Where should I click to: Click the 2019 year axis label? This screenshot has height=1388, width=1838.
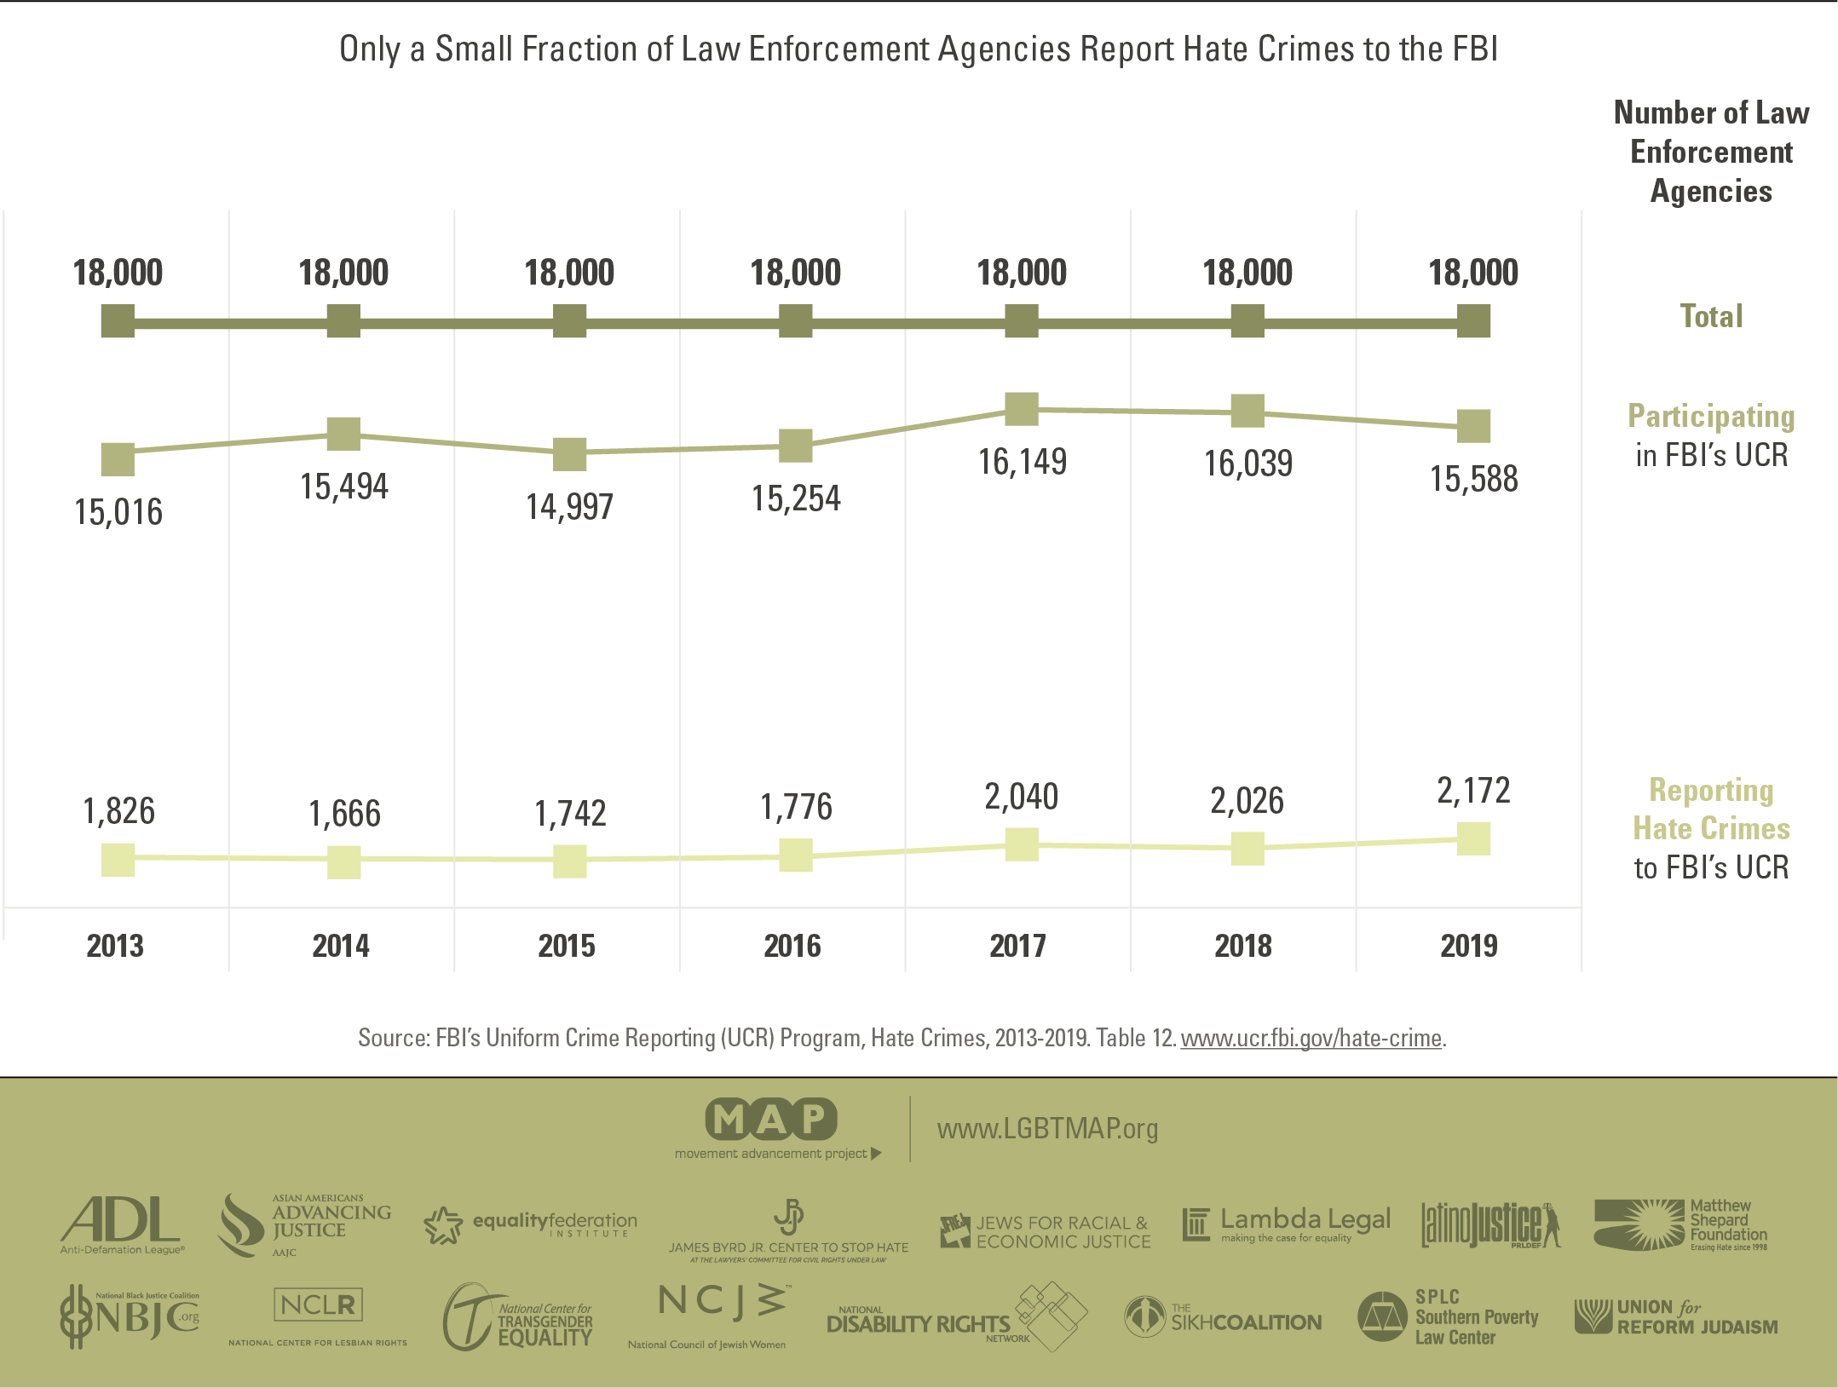[1469, 946]
